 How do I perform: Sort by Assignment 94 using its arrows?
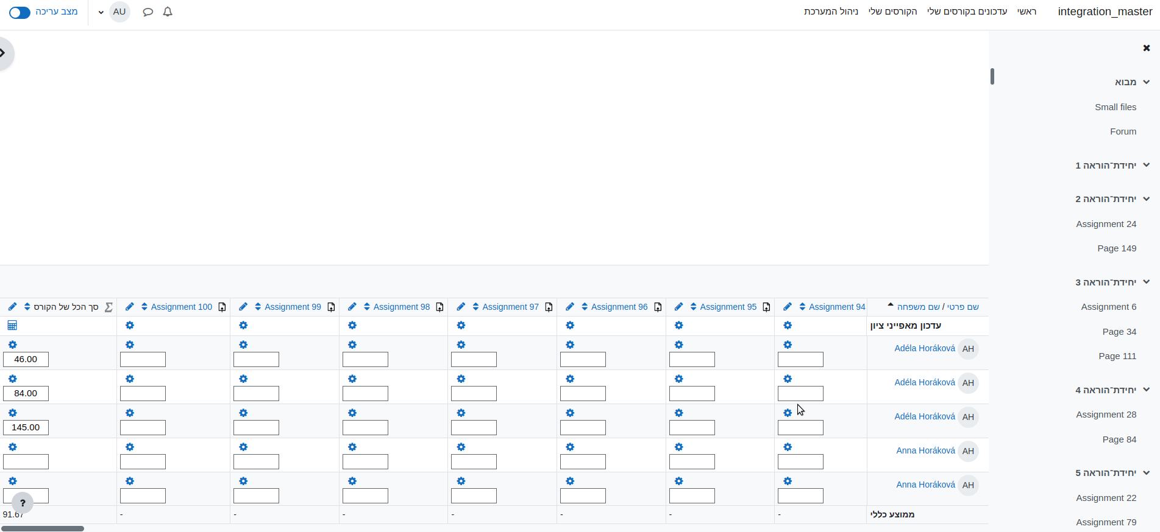tap(802, 307)
